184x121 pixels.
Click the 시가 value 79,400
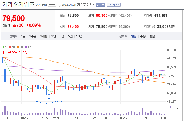click(x=73, y=26)
